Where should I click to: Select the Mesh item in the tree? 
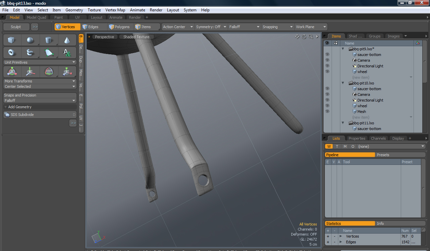pos(361,112)
